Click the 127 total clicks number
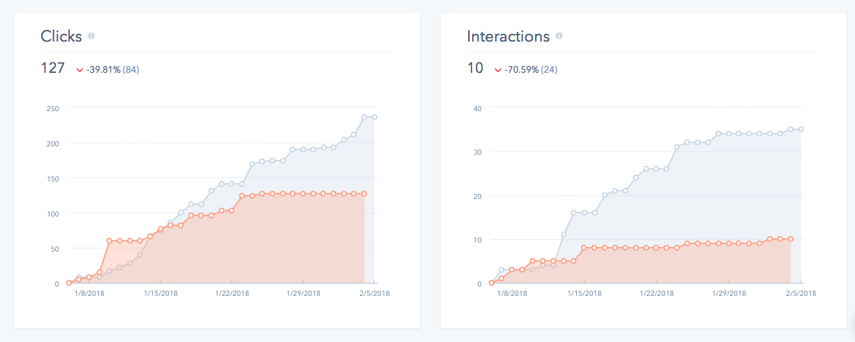This screenshot has height=342, width=855. [52, 68]
